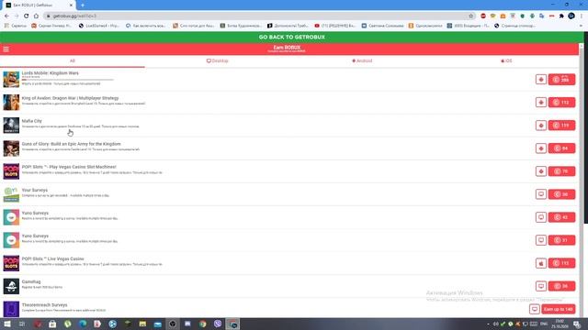Open the Gamehag offer title
588x330 pixels.
(x=31, y=281)
